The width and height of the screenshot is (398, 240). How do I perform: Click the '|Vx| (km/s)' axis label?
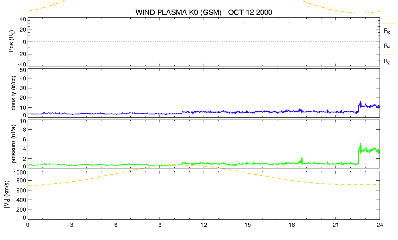7,194
